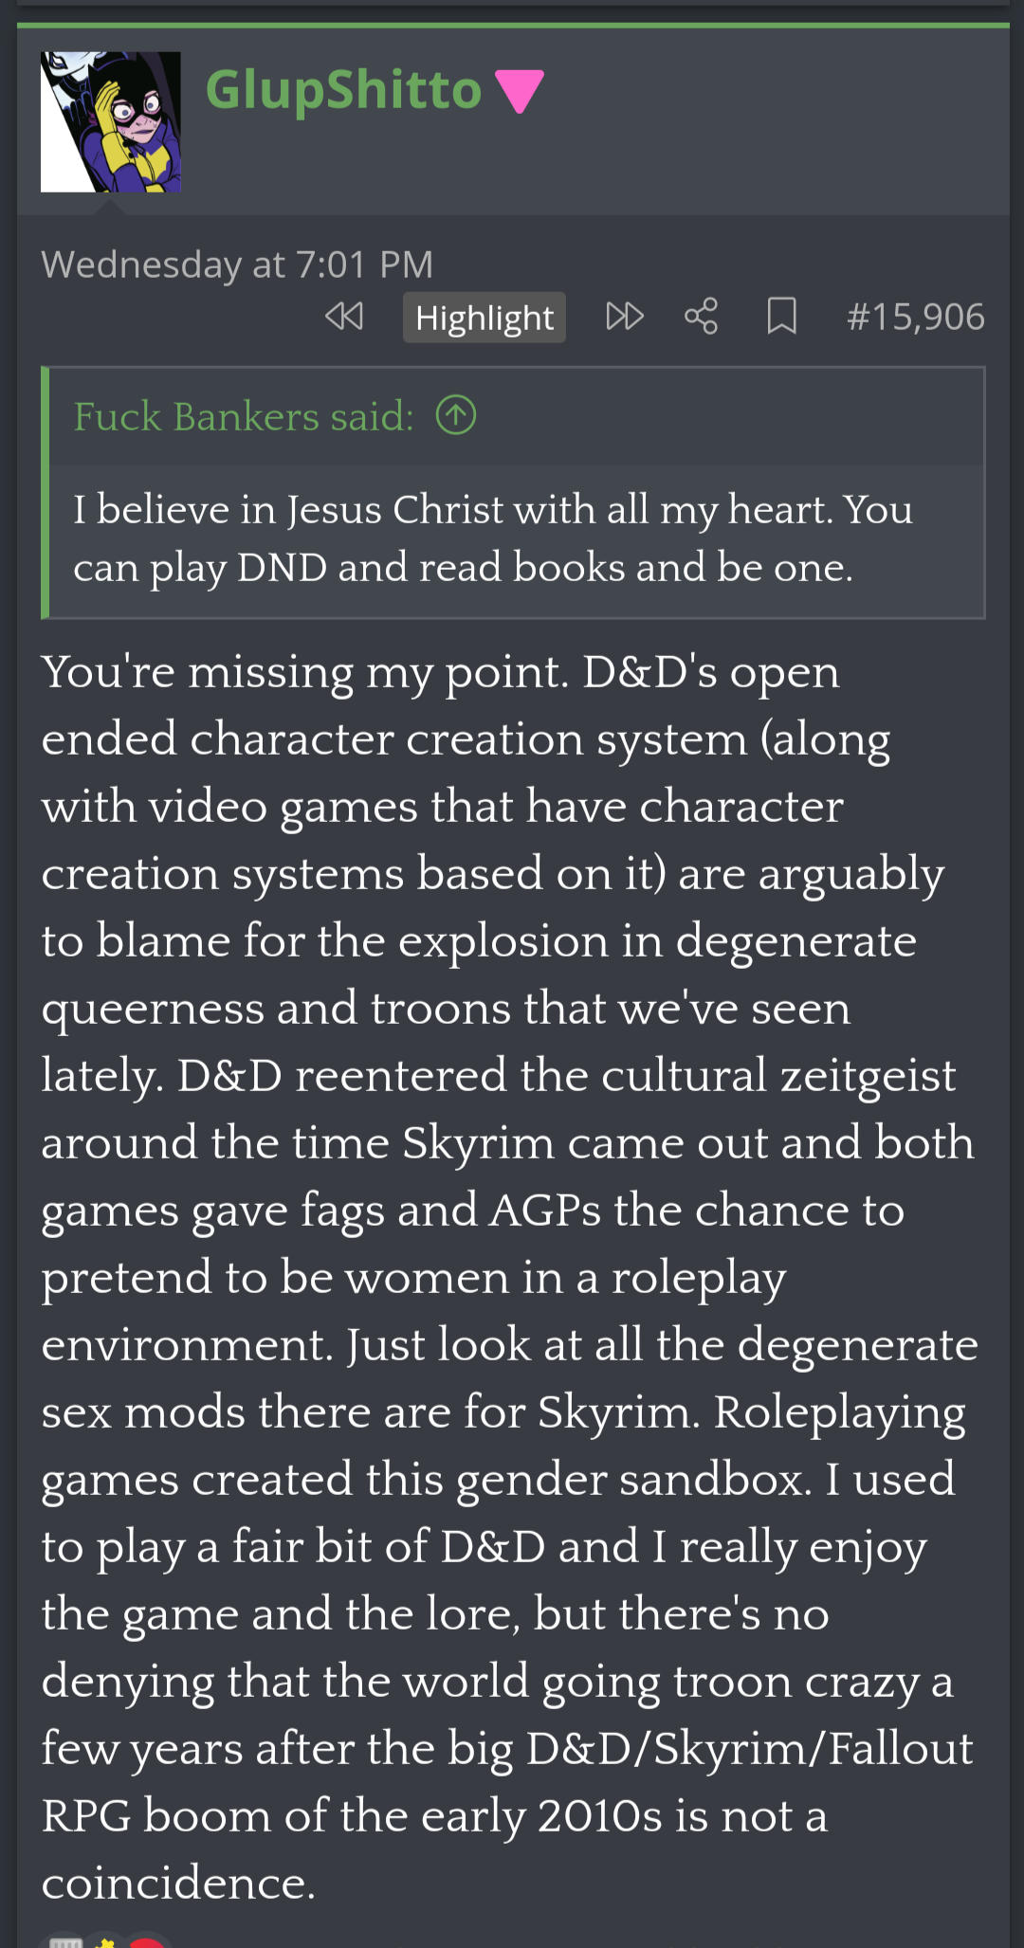
Task: Click the quoted text about DND books
Action: (x=492, y=538)
